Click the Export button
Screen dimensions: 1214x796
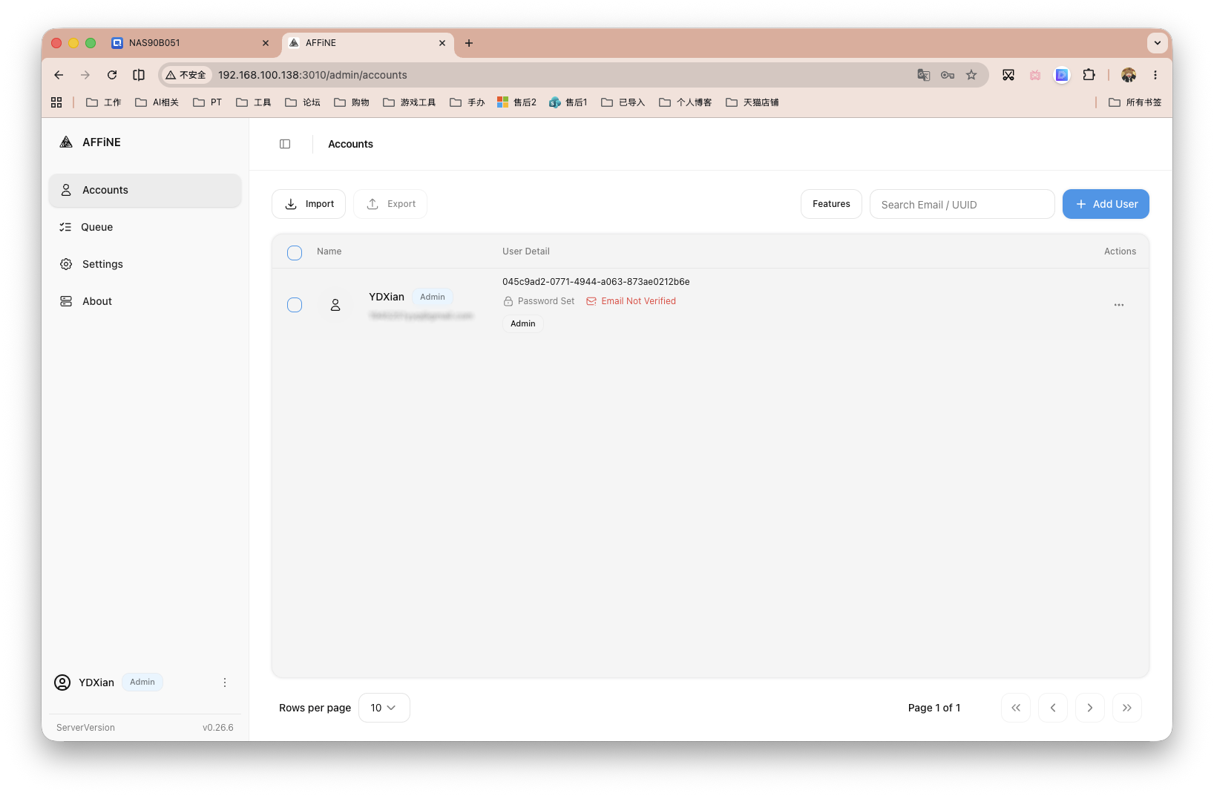390,204
